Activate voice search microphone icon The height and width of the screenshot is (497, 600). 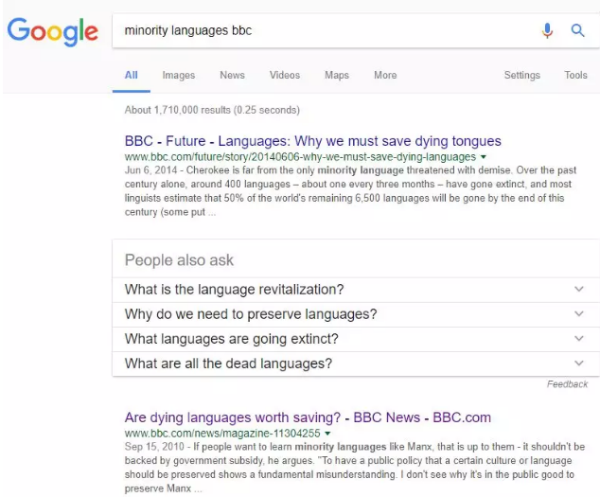click(x=547, y=30)
